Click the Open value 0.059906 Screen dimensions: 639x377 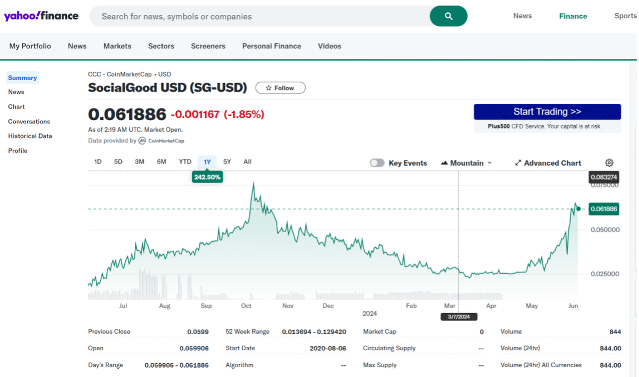[194, 348]
